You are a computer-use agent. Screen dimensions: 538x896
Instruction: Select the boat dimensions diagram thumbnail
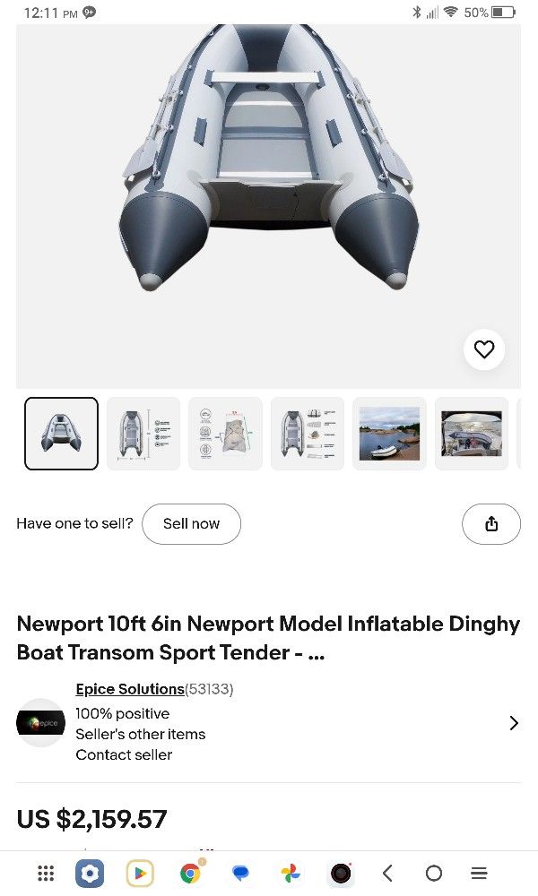coord(143,433)
